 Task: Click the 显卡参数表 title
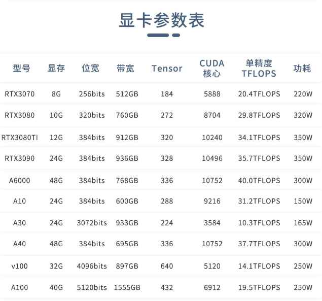[x=162, y=20]
